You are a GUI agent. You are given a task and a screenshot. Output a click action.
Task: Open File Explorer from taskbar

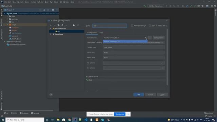(58, 120)
